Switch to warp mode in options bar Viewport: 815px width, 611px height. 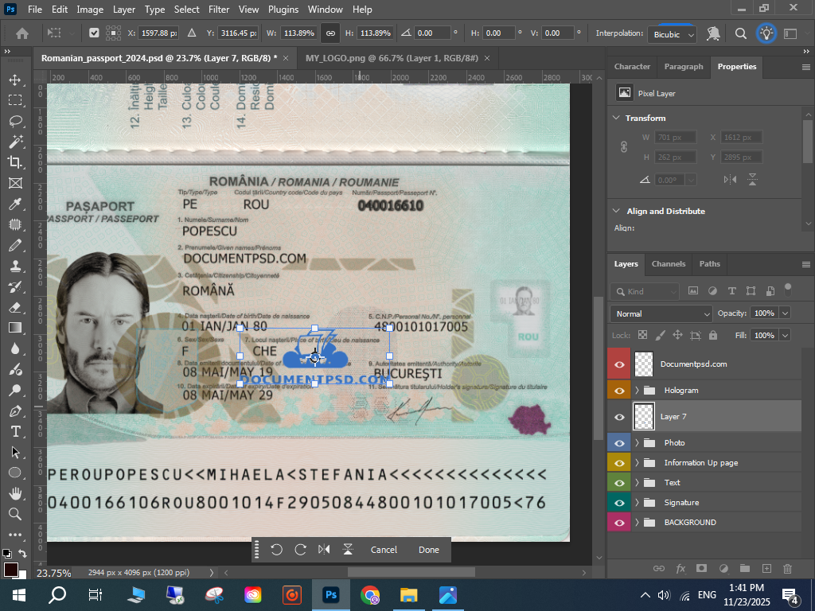coord(713,33)
